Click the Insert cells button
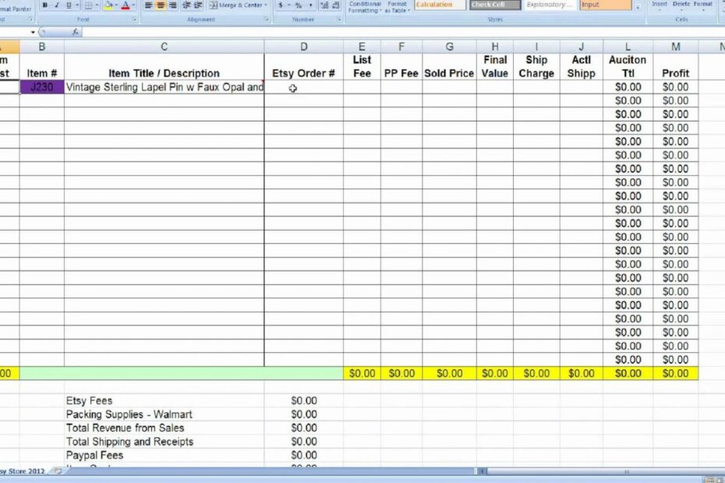Viewport: 725px width, 483px height. (659, 4)
